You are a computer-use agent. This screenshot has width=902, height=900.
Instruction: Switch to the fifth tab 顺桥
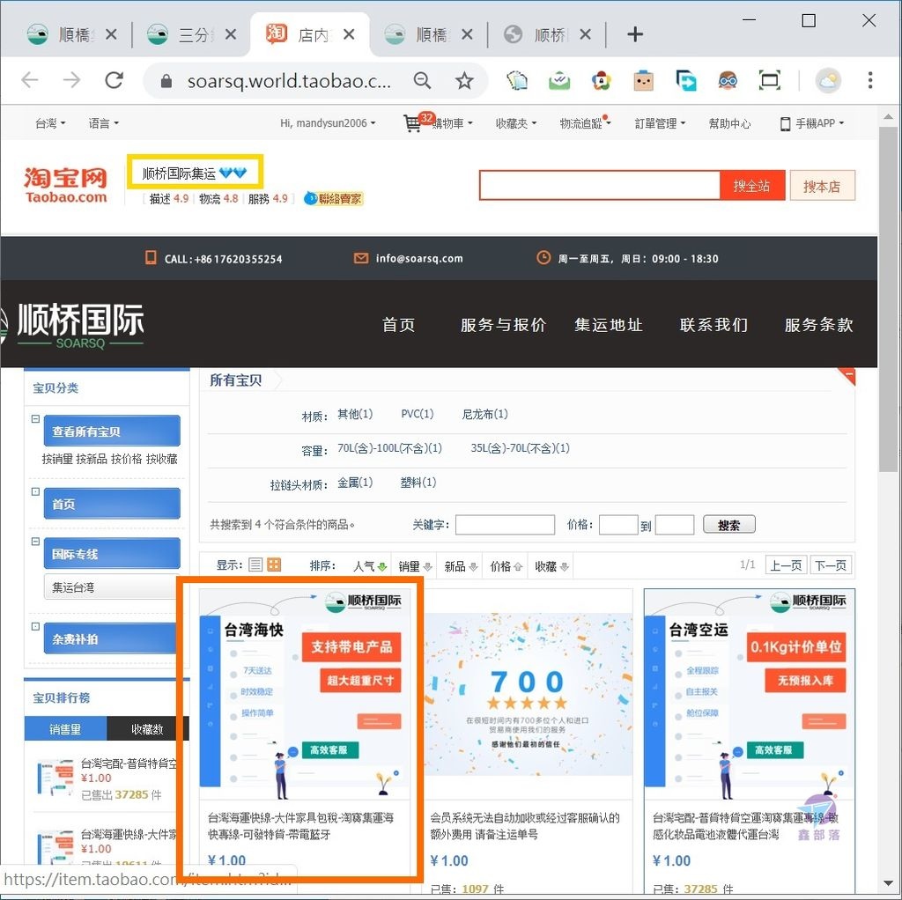(x=547, y=34)
